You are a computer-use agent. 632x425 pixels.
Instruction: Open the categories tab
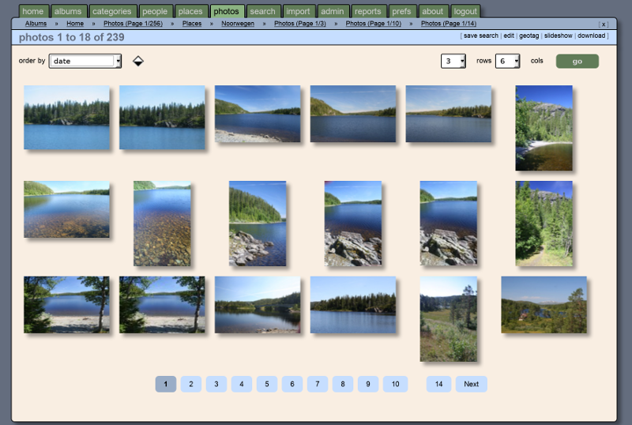coord(112,11)
